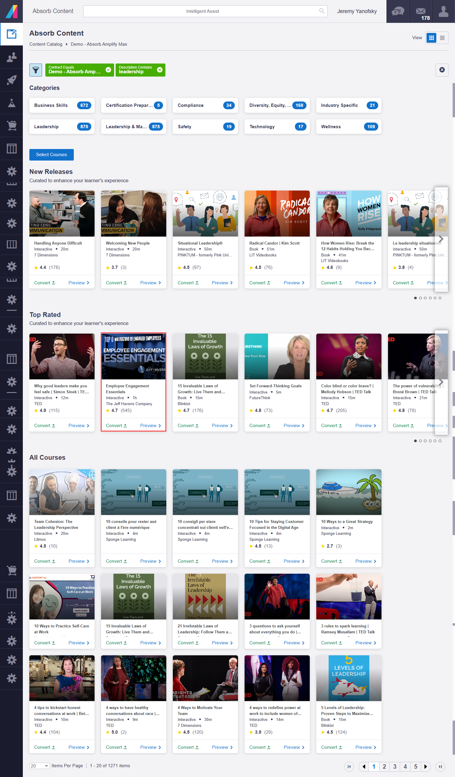This screenshot has height=777, width=455.
Task: Go to page 5
Action: [x=416, y=767]
